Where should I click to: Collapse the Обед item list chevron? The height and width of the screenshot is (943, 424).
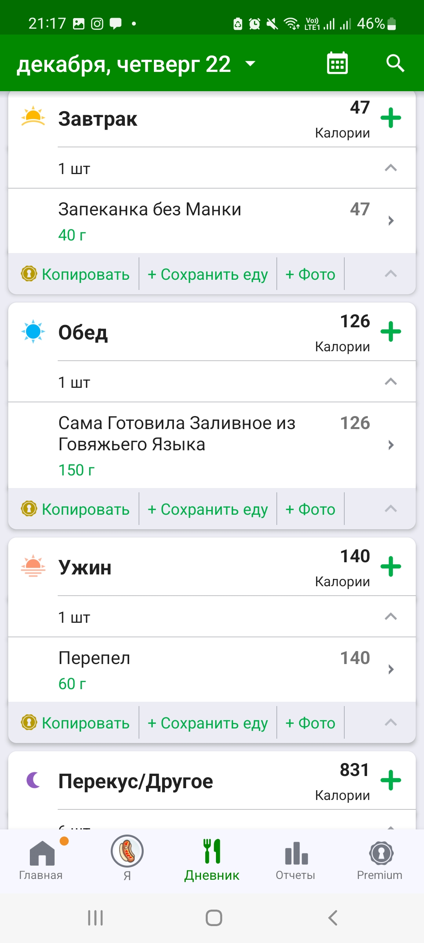(x=391, y=382)
